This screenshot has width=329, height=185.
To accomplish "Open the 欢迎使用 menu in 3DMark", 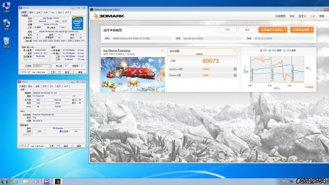I will pos(280,16).
